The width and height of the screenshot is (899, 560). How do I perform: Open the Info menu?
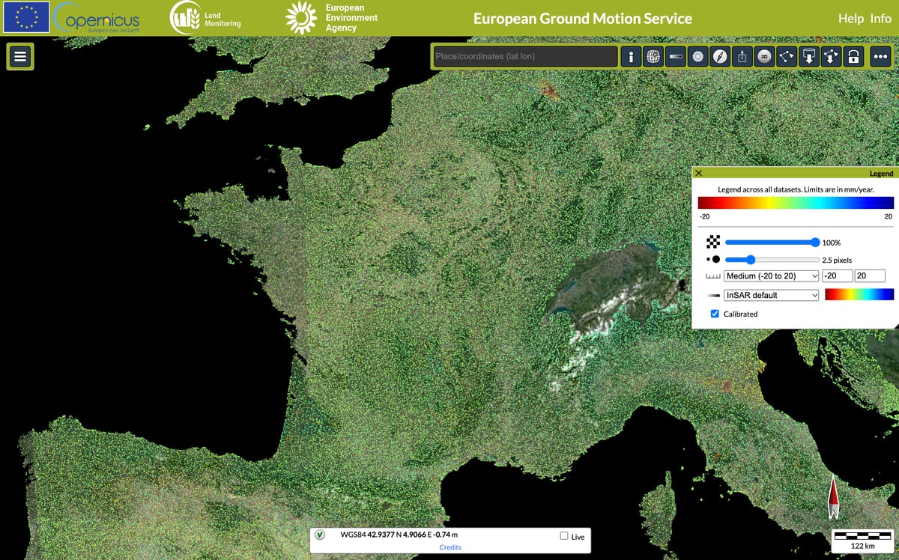pos(881,19)
